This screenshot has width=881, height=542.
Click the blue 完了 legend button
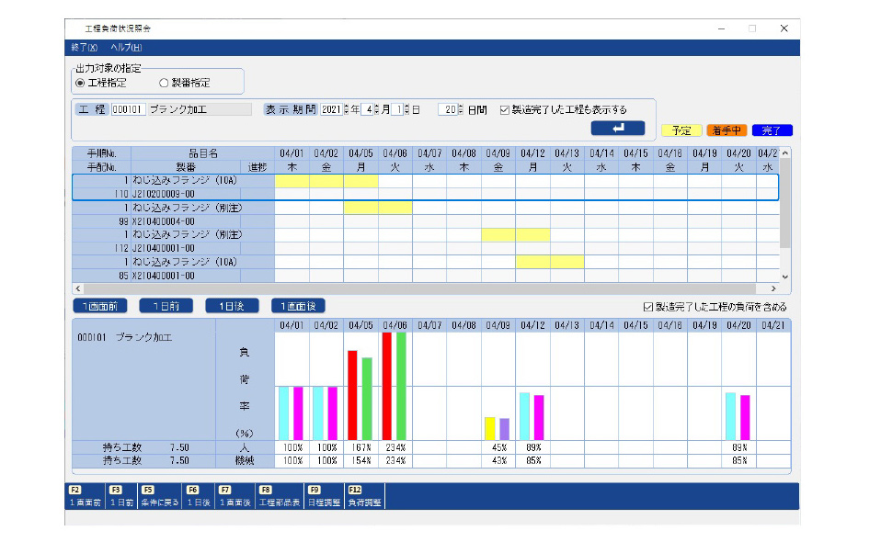[x=771, y=130]
